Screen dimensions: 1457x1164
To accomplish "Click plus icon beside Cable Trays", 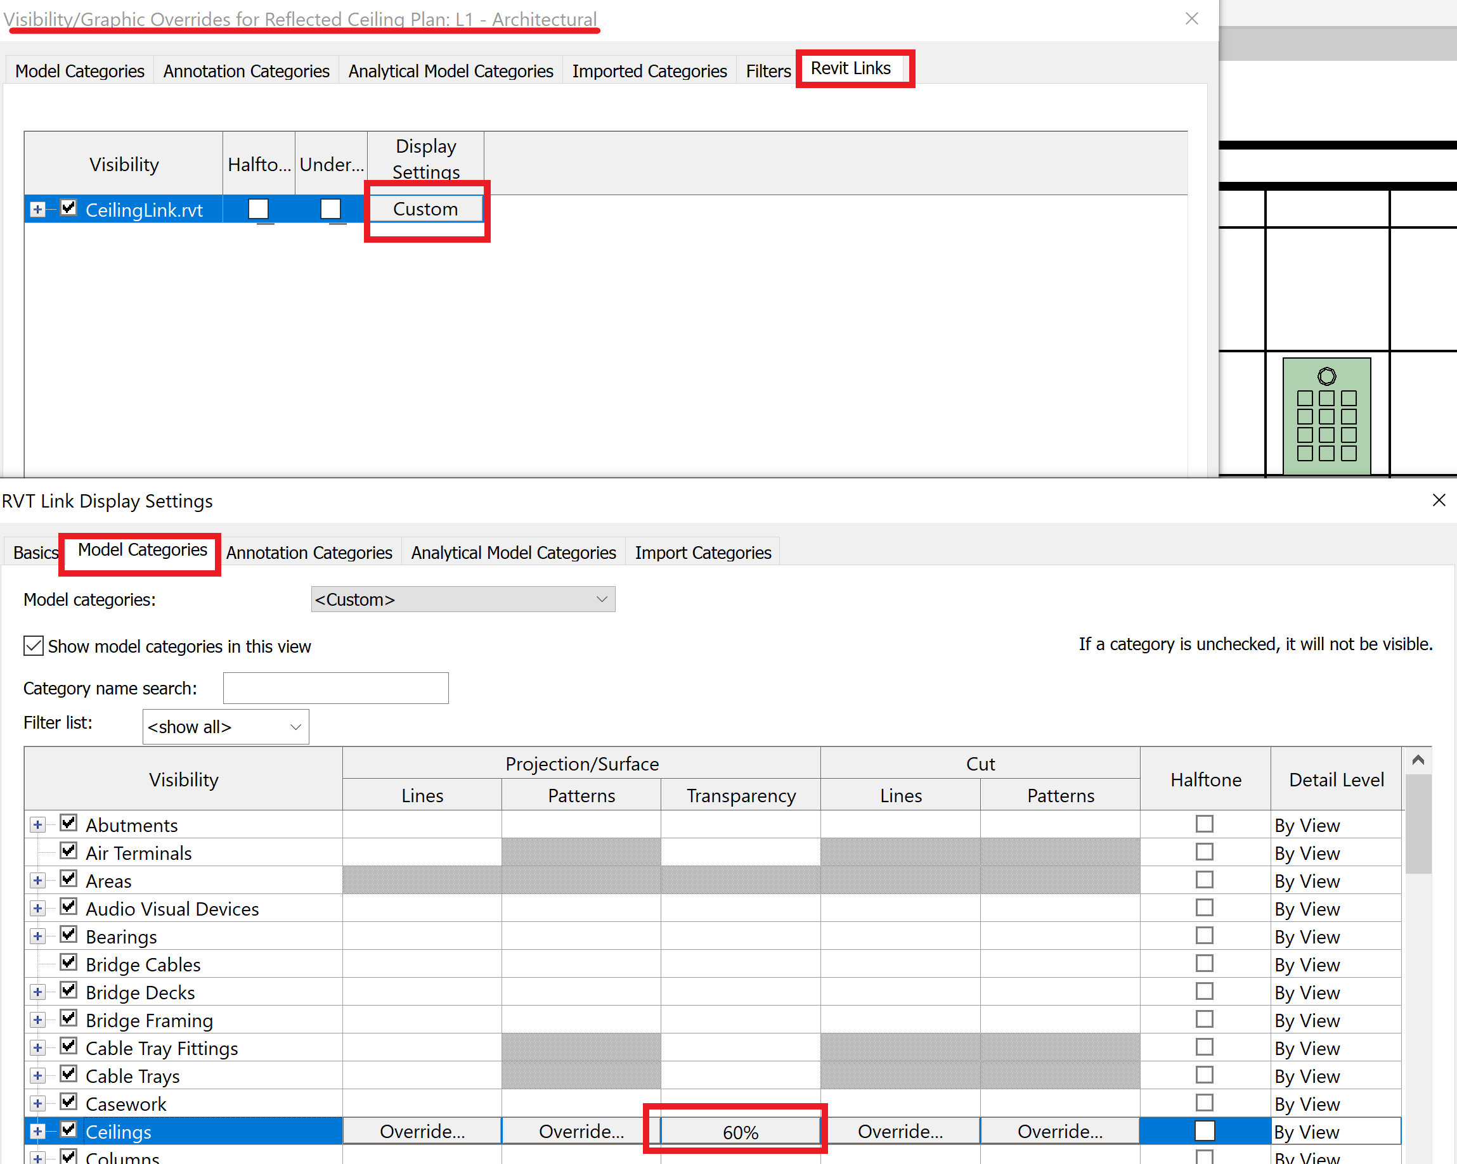I will coord(37,1075).
